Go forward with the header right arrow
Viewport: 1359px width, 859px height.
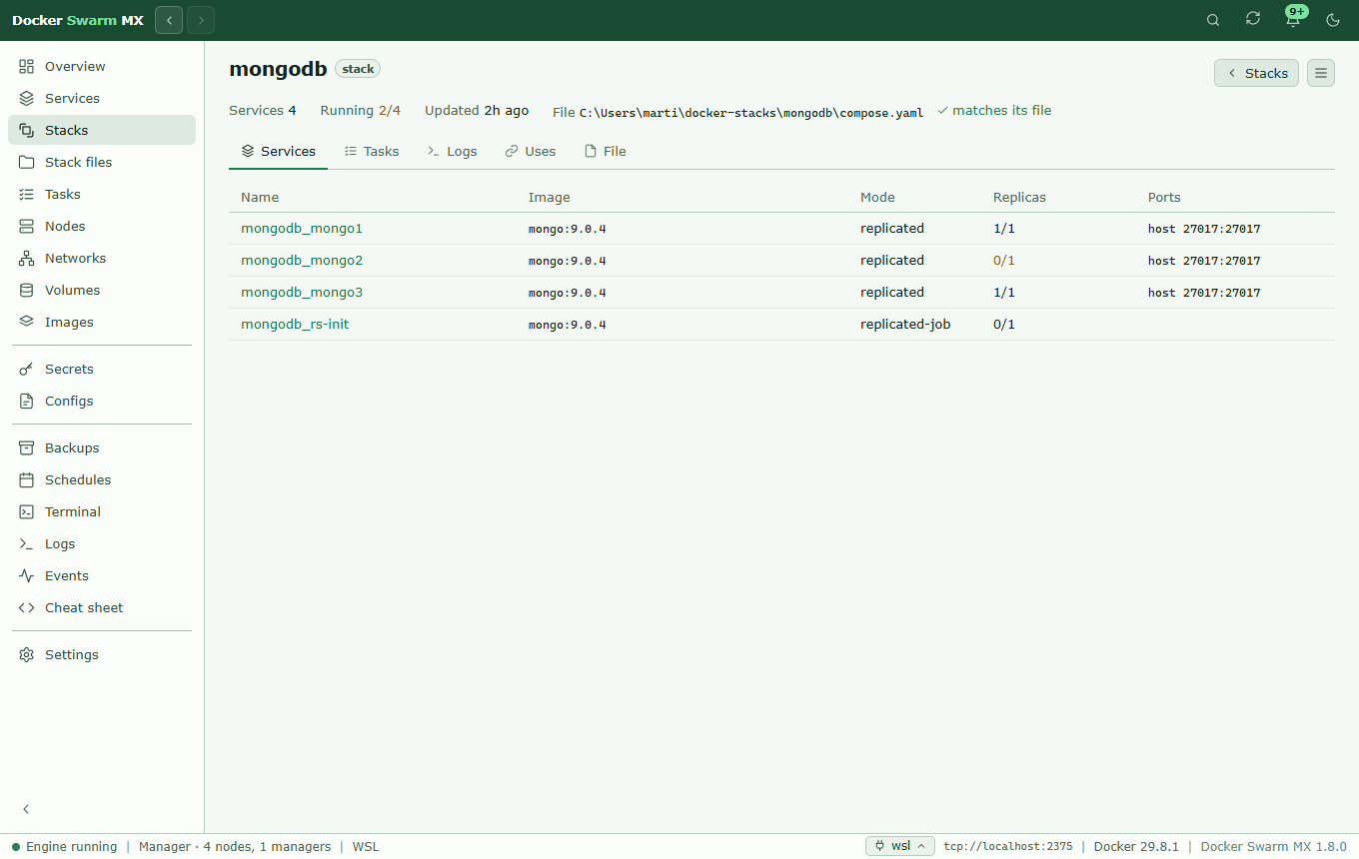[x=201, y=20]
